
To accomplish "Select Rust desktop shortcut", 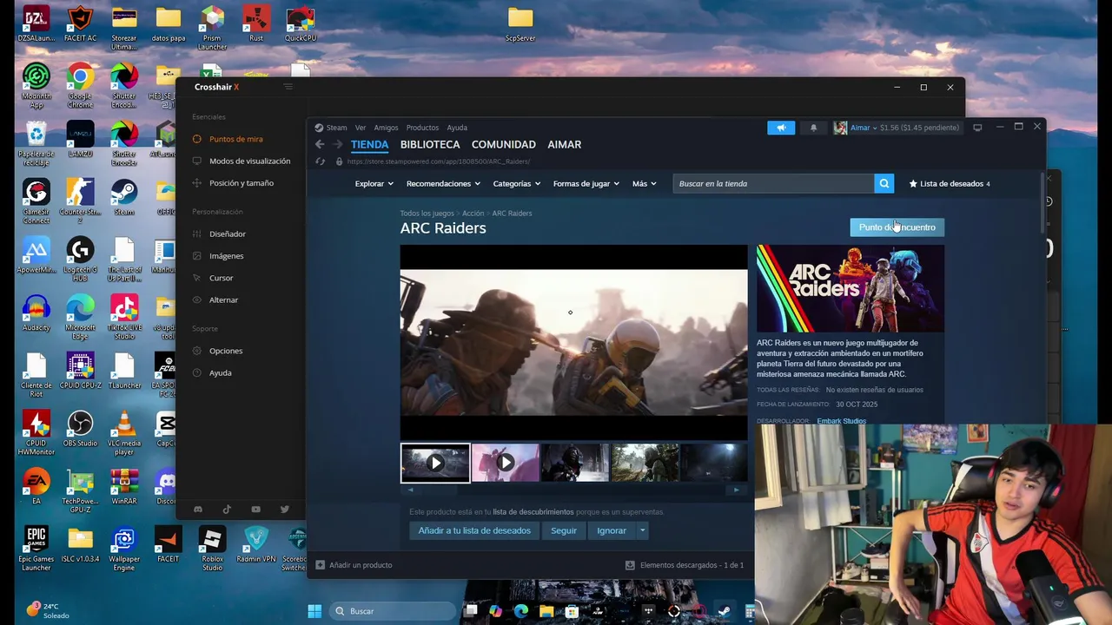I will (x=256, y=24).
